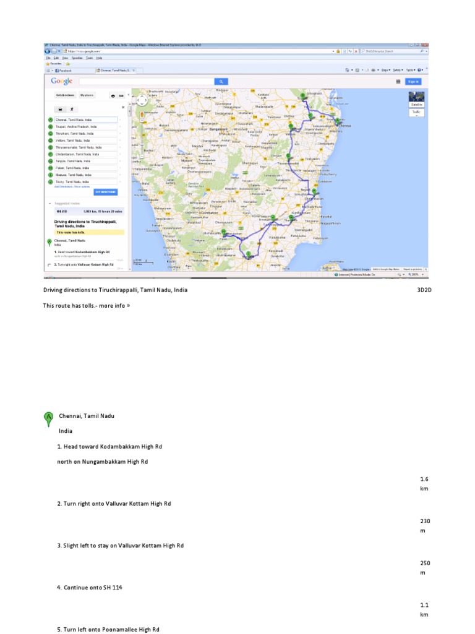Open the View menu
475x634 pixels.
tap(64, 58)
